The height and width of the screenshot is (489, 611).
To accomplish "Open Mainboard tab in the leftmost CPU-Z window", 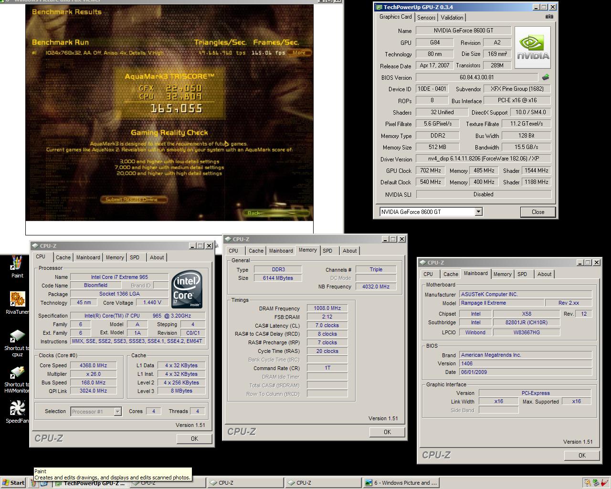I will point(88,257).
